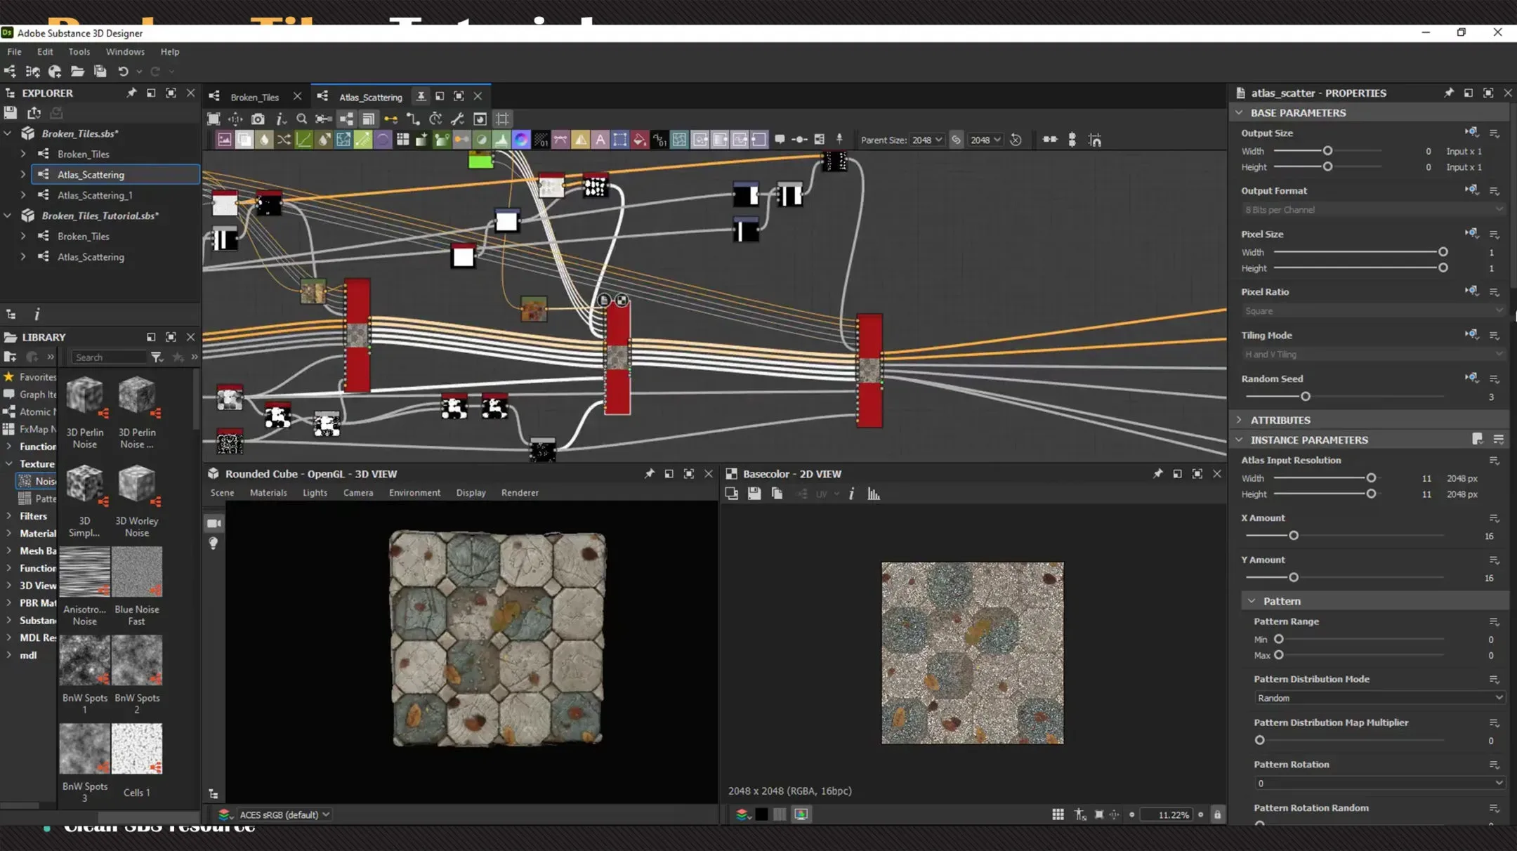Switch to the Broken_Tiles graph tab
Viewport: 1517px width, 851px height.
[255, 95]
